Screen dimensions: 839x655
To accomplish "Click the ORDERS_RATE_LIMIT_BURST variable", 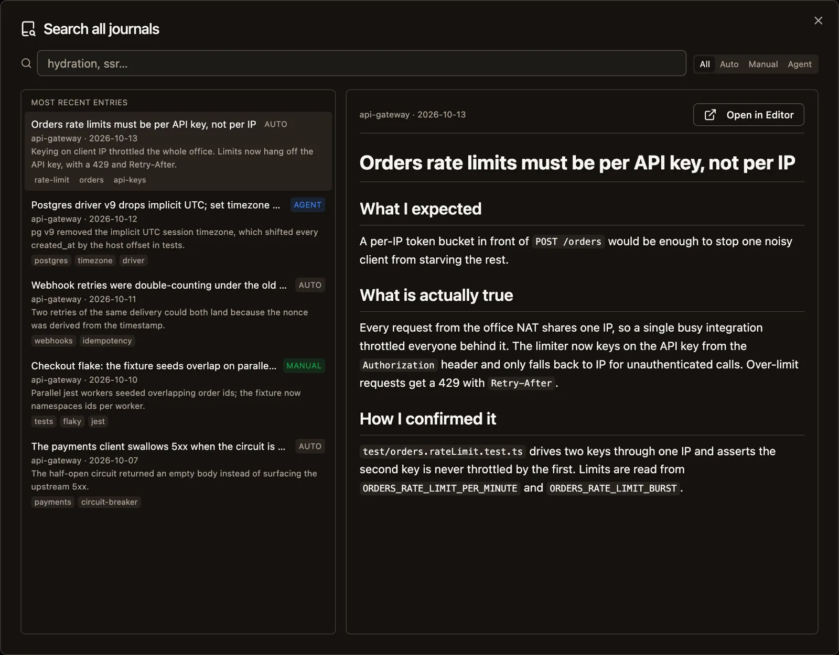I will click(x=613, y=488).
